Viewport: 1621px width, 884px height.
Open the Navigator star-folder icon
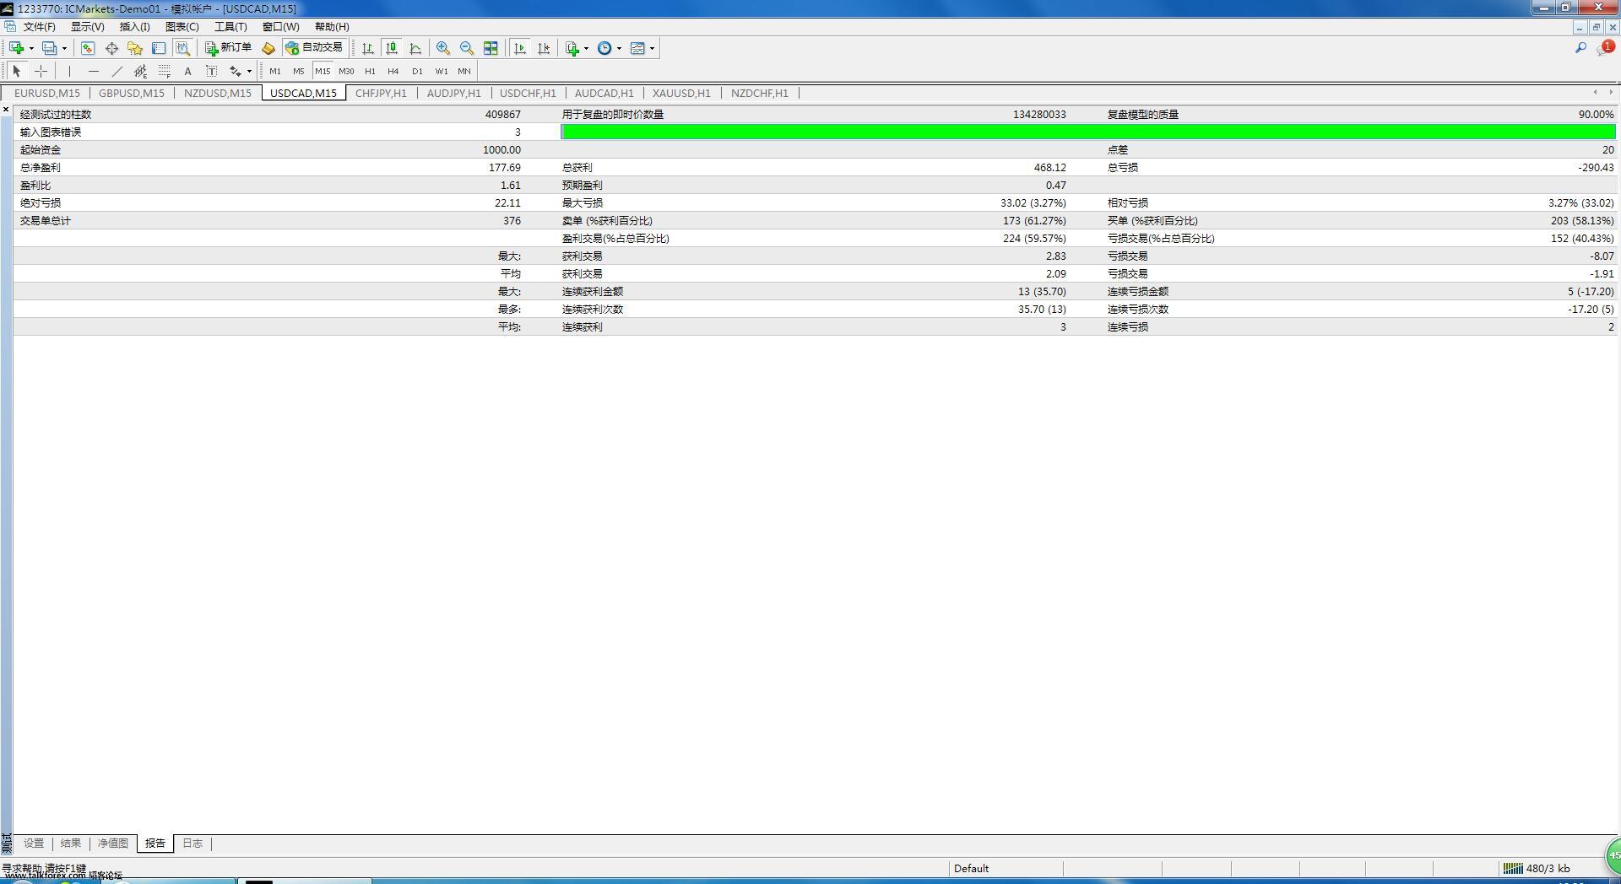135,48
